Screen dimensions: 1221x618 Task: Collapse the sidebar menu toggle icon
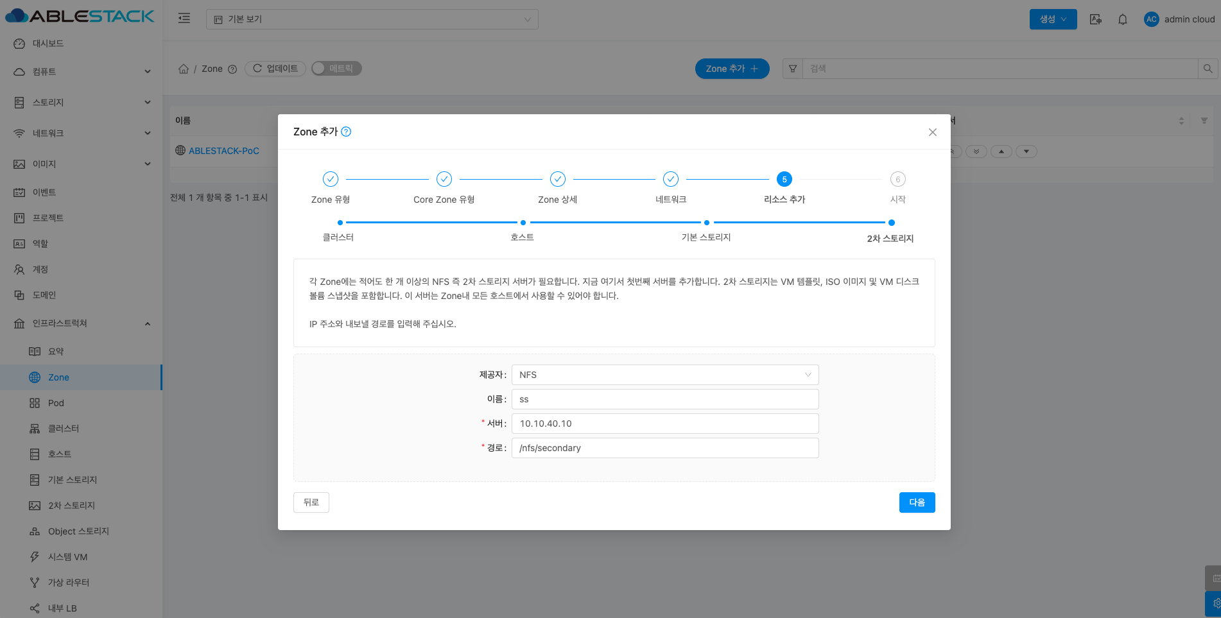184,19
